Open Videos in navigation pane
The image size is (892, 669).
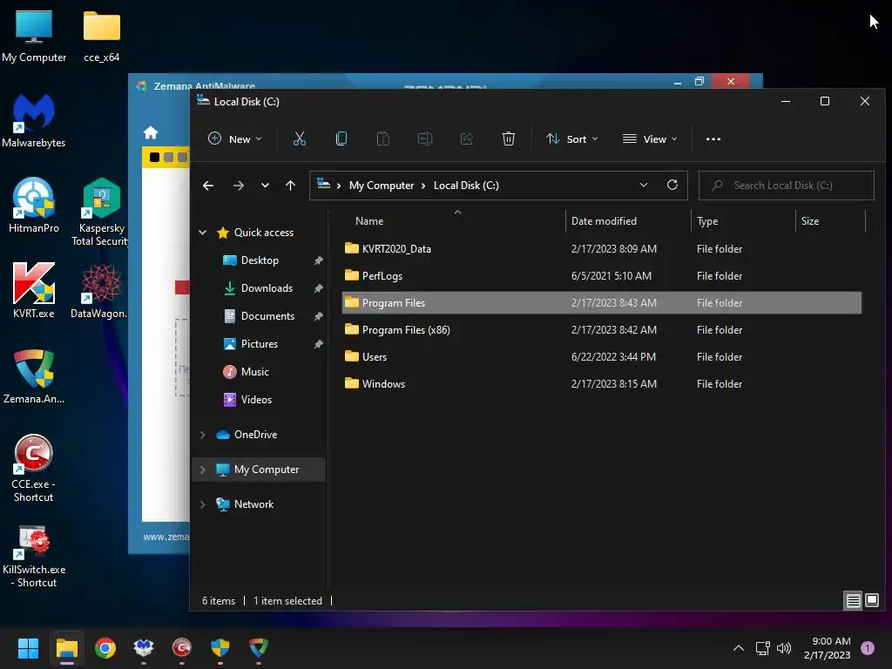point(256,399)
